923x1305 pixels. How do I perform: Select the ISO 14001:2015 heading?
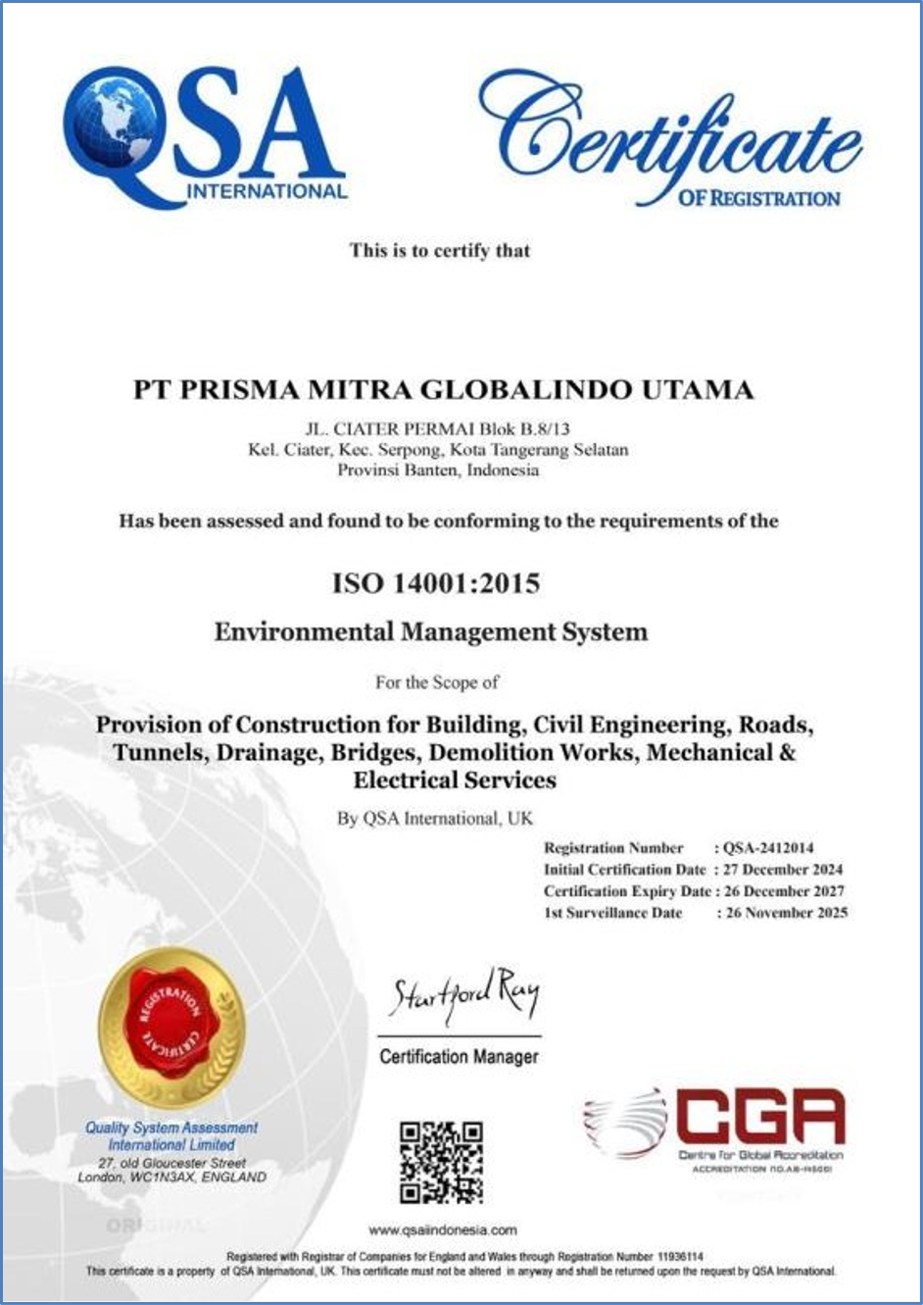(436, 583)
